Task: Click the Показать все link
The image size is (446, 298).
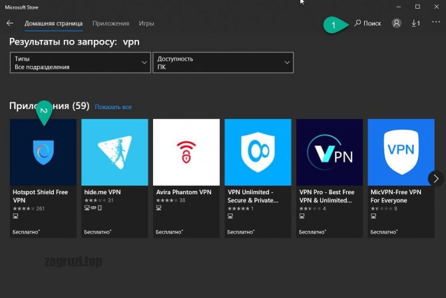Action: 113,107
